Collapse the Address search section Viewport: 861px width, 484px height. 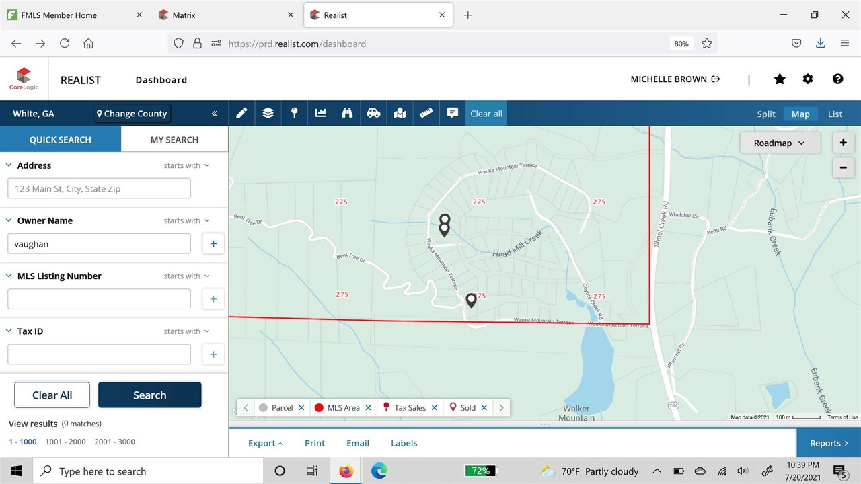(9, 165)
